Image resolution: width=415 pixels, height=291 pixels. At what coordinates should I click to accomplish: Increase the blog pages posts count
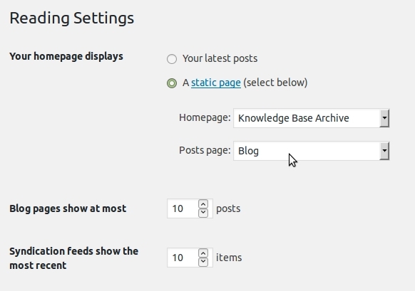[203, 204]
